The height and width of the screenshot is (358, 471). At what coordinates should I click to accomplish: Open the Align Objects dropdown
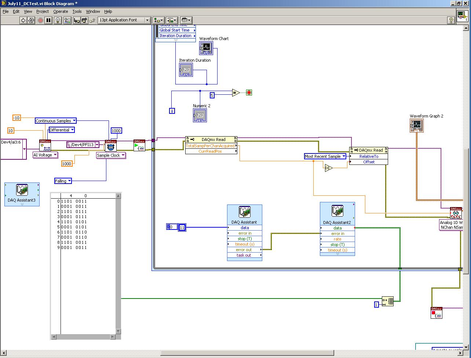coord(159,20)
